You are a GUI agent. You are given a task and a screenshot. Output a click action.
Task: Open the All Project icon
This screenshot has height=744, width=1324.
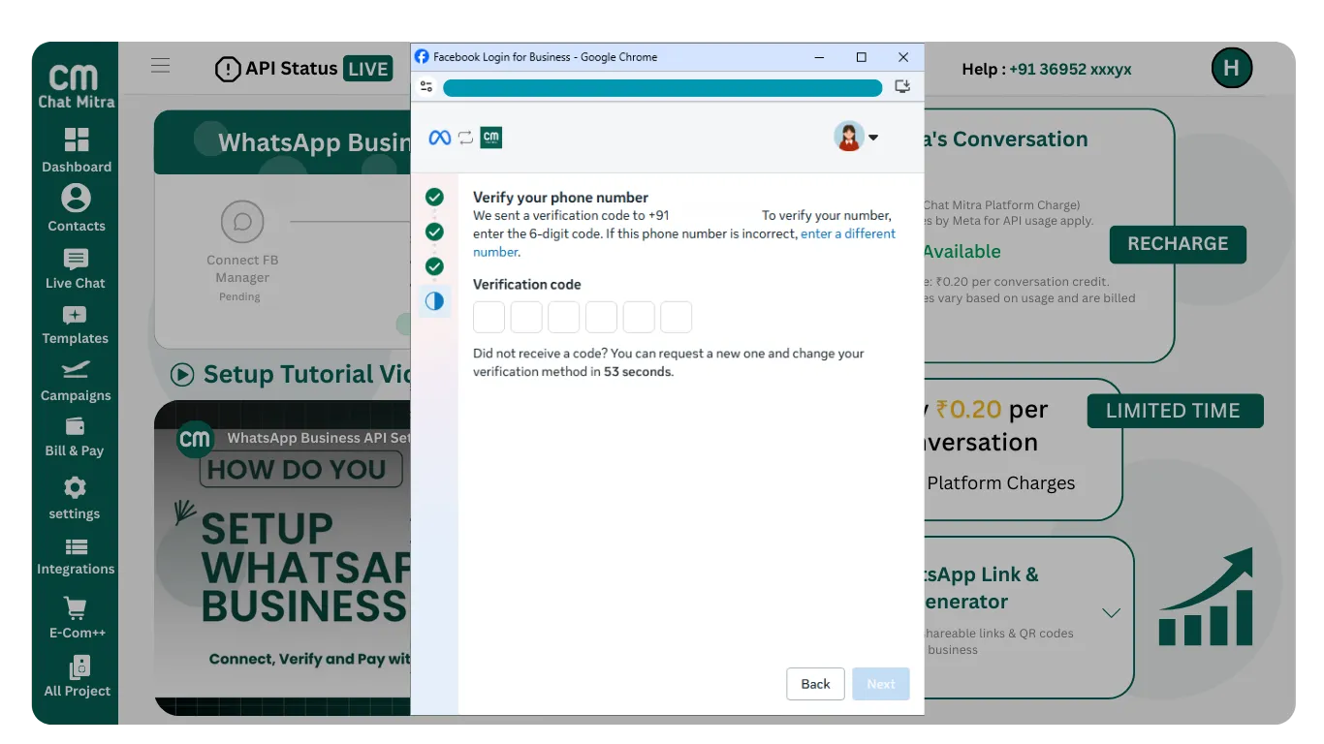tap(78, 667)
